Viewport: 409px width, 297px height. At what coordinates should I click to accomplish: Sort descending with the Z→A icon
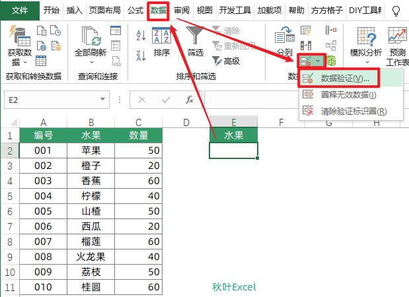pos(141,55)
